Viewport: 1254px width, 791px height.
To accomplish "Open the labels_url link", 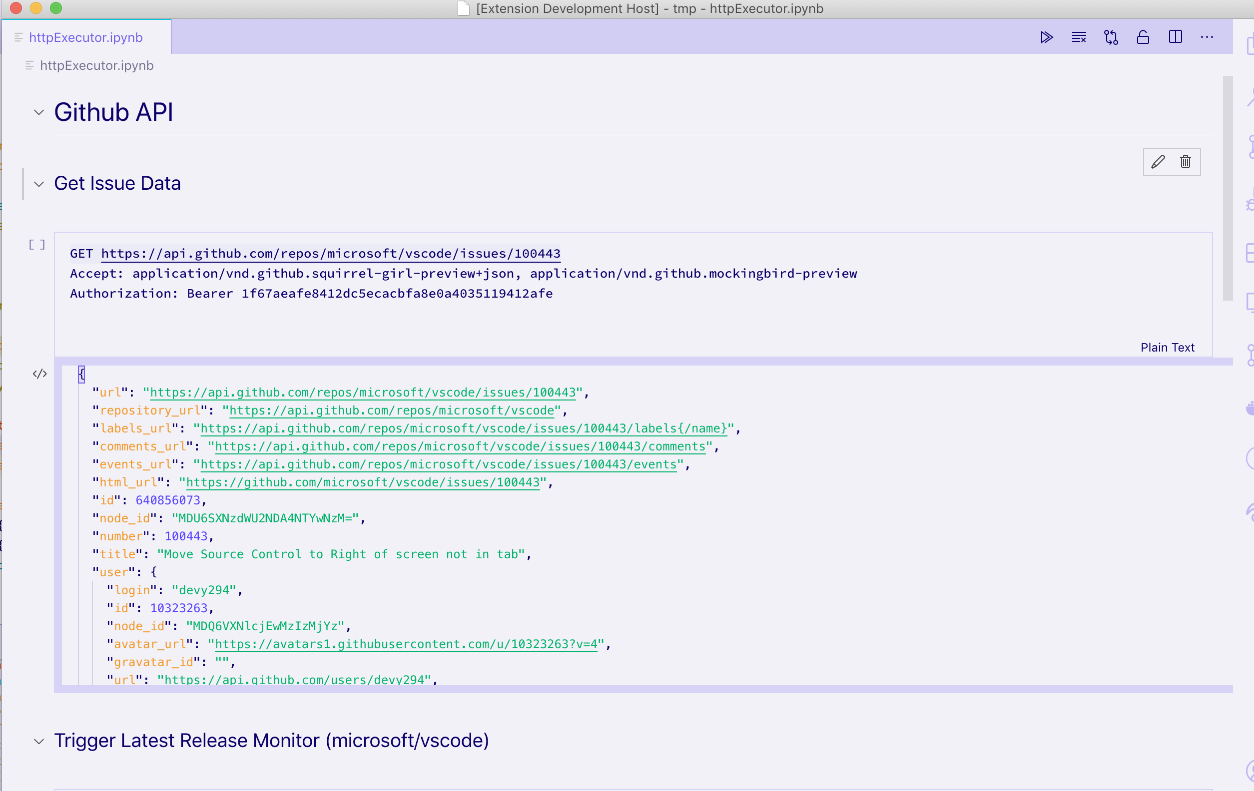I will [464, 428].
